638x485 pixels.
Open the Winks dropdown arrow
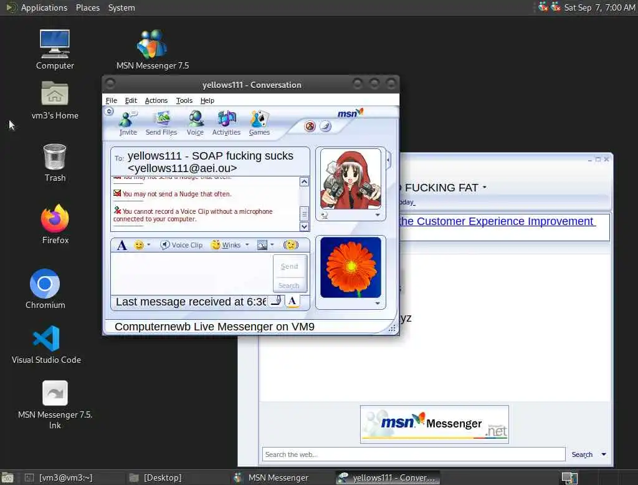click(247, 245)
